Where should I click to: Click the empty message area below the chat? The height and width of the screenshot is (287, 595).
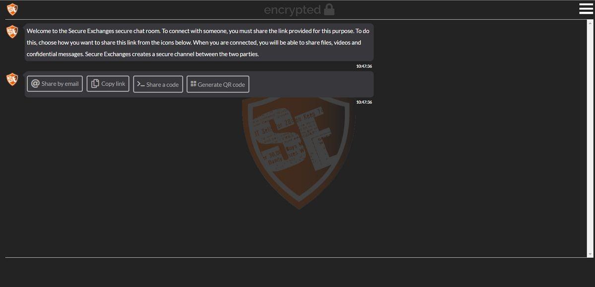[297, 272]
